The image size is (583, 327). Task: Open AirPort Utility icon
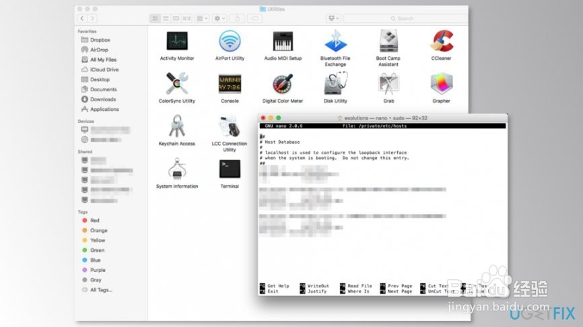[x=230, y=41]
